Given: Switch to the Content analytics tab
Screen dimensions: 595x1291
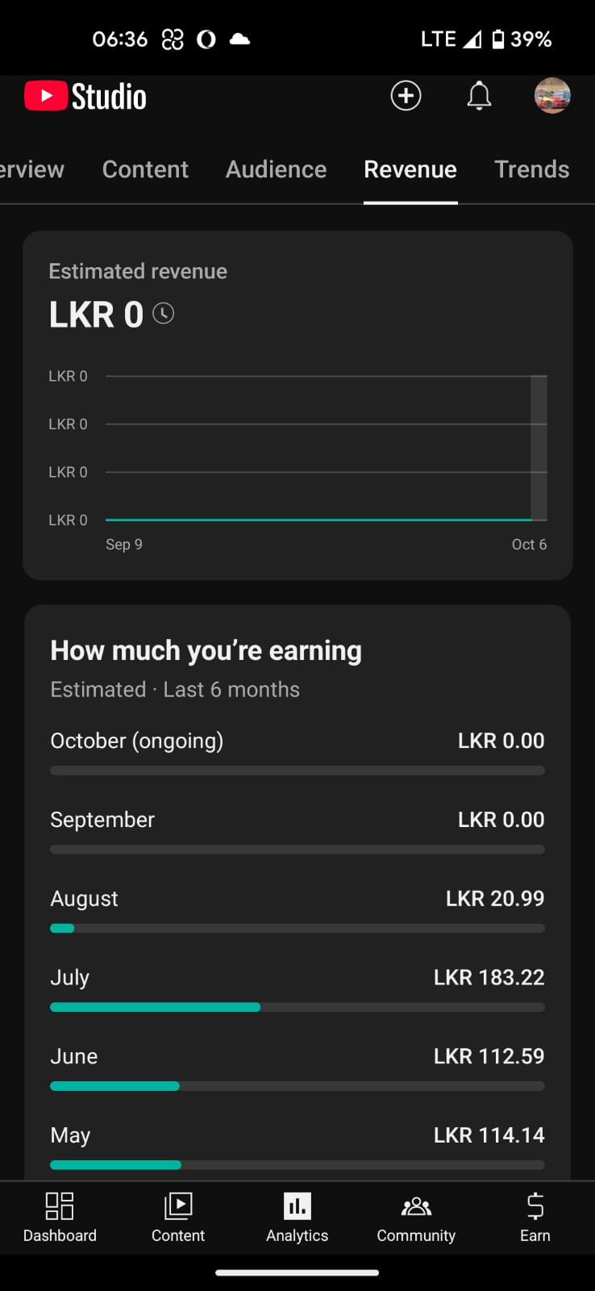Looking at the screenshot, I should tap(145, 169).
